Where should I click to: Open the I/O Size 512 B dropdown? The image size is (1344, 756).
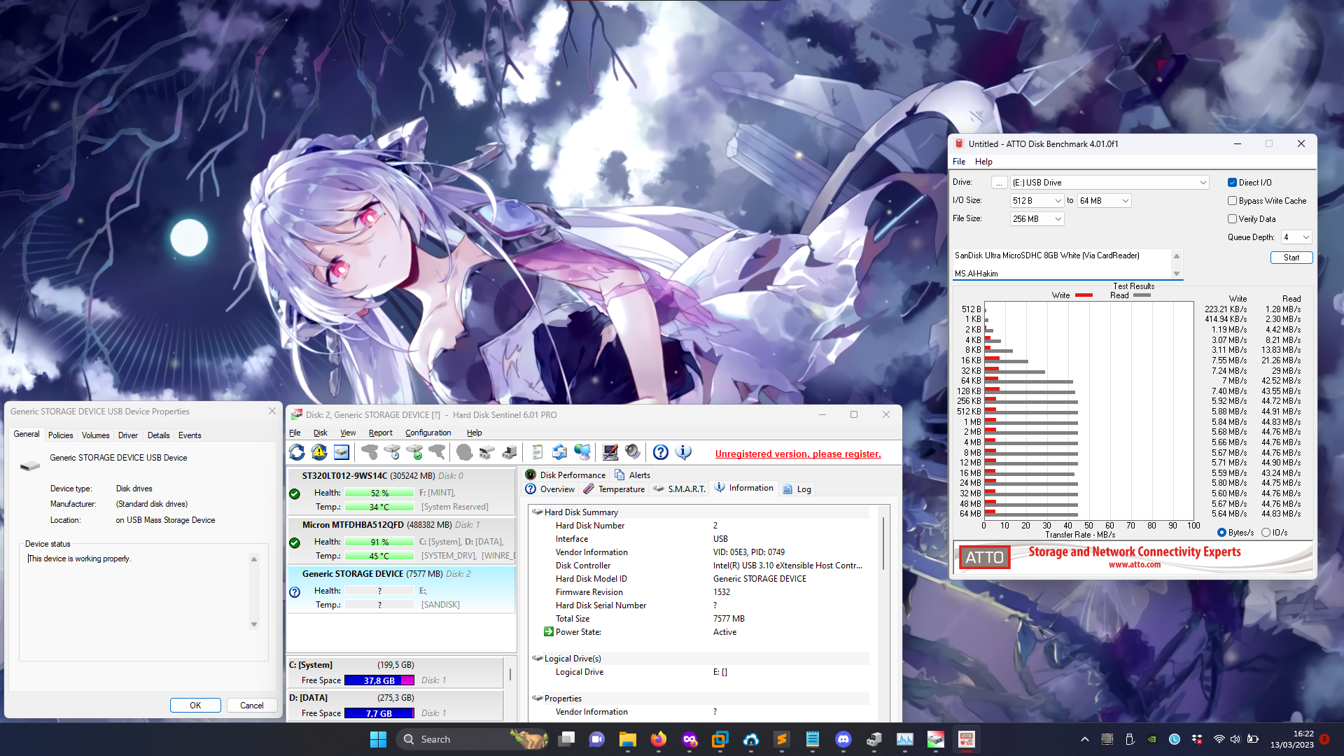pyautogui.click(x=1037, y=201)
